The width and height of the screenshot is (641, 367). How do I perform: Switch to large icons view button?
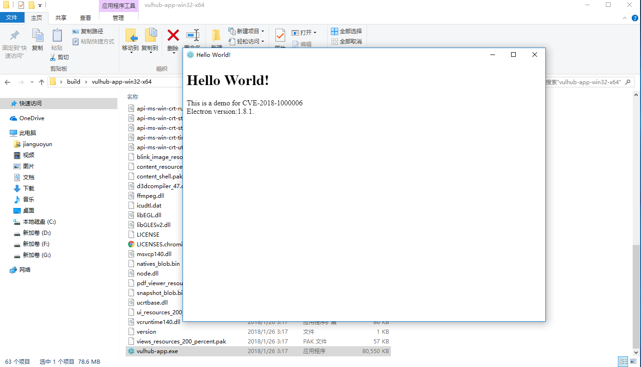click(633, 361)
